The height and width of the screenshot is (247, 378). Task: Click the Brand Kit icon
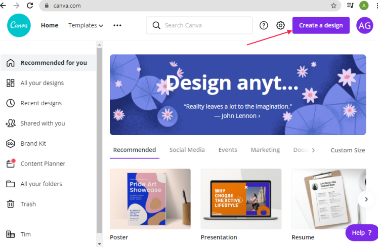(10, 144)
